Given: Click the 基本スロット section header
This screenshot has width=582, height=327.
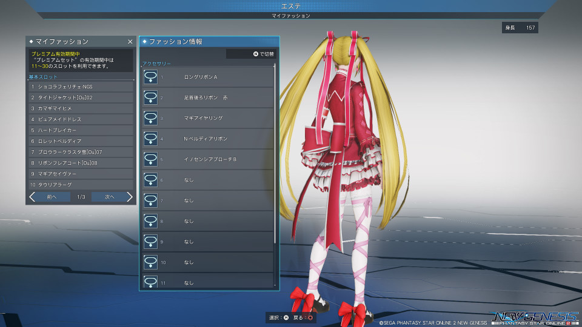Looking at the screenshot, I should coord(44,77).
